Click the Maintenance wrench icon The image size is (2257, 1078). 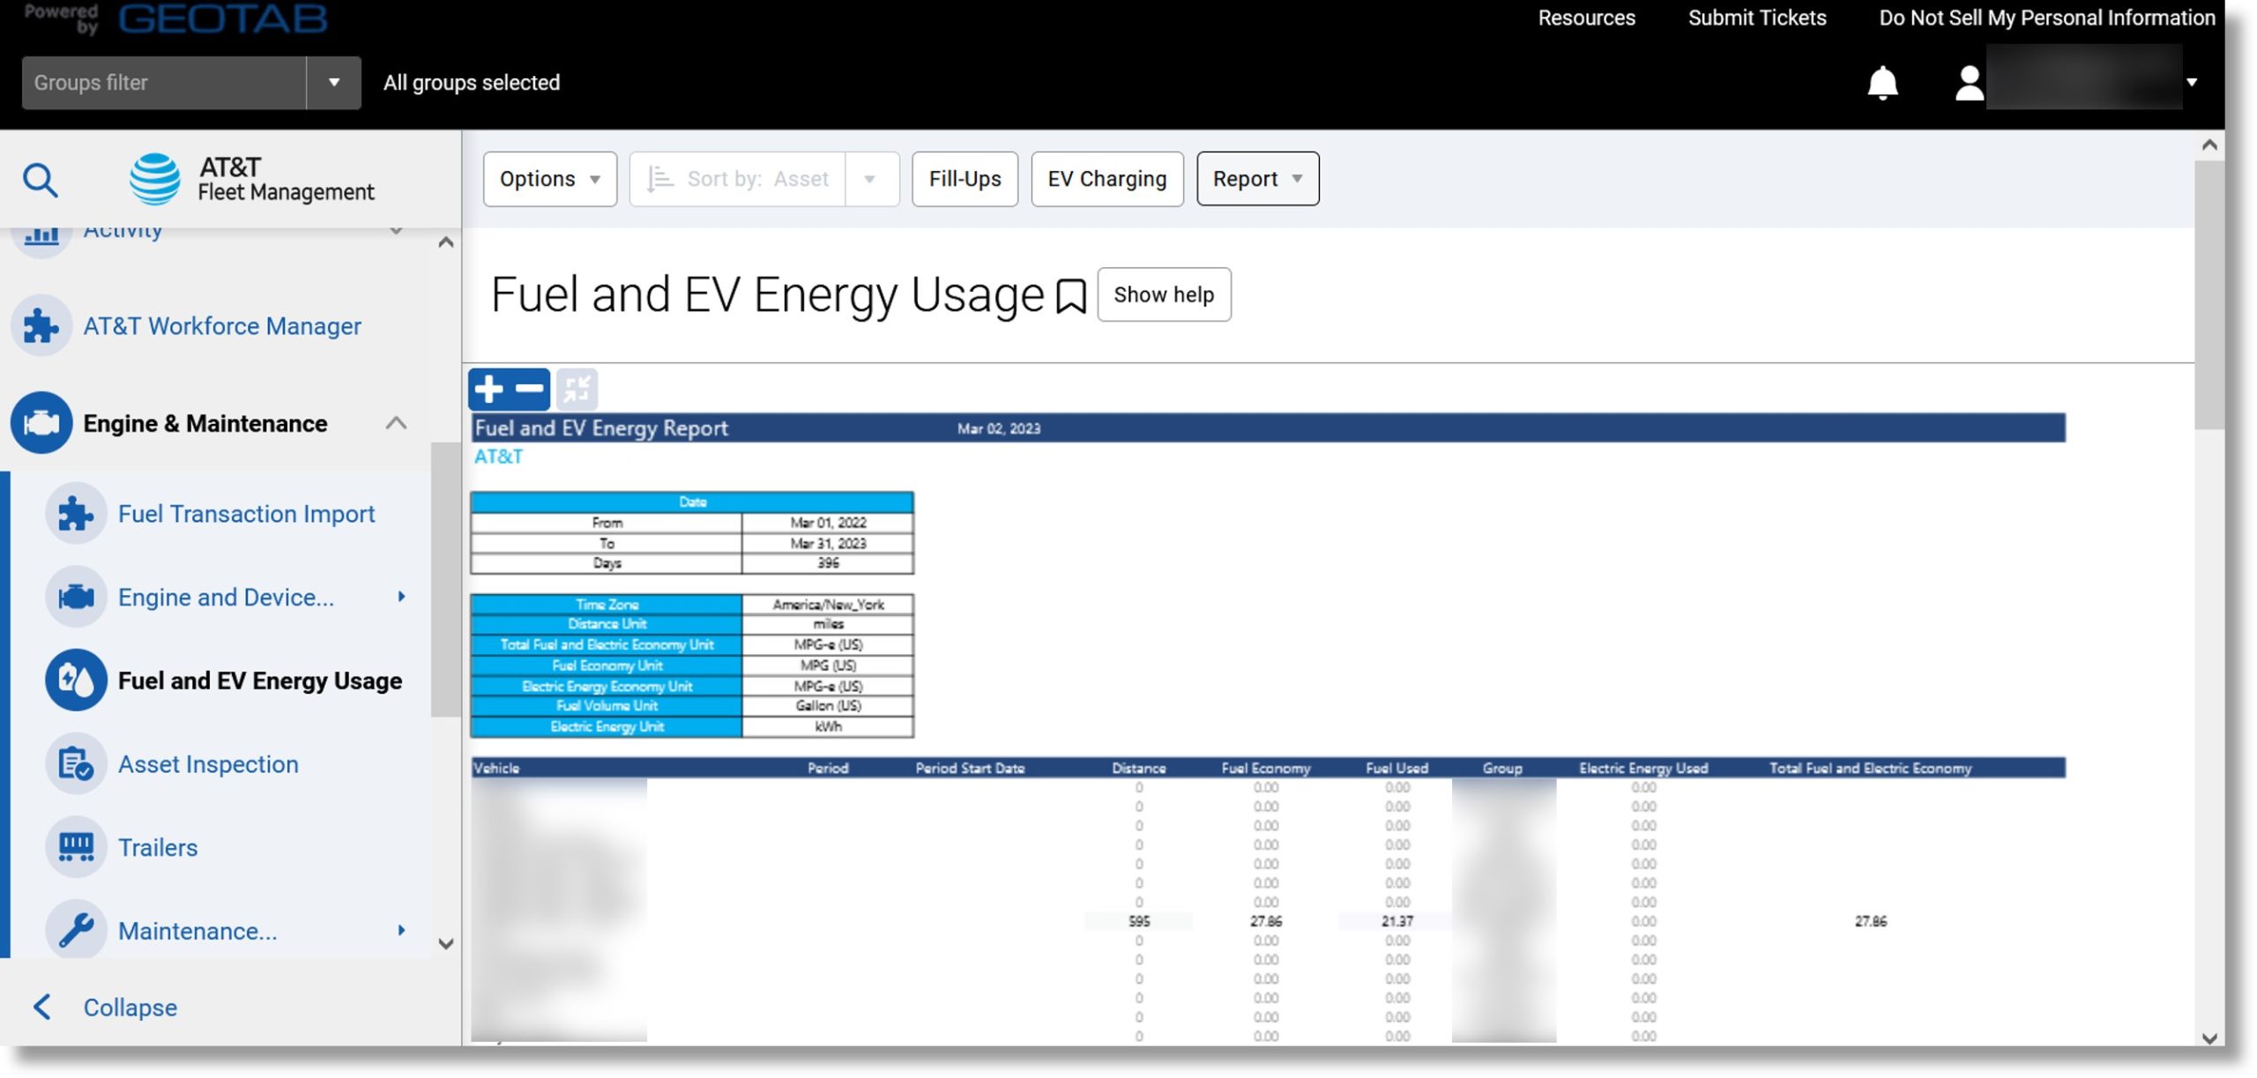pyautogui.click(x=76, y=931)
